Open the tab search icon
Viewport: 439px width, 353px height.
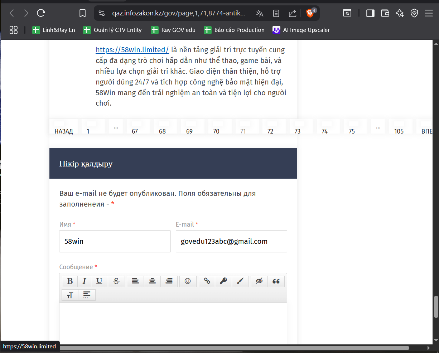[347, 13]
